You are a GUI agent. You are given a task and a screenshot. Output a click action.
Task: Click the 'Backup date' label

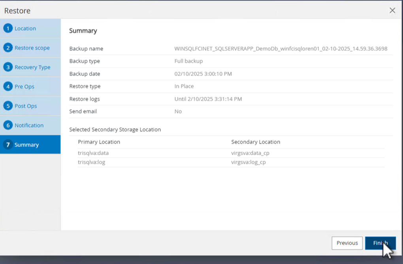coord(84,74)
